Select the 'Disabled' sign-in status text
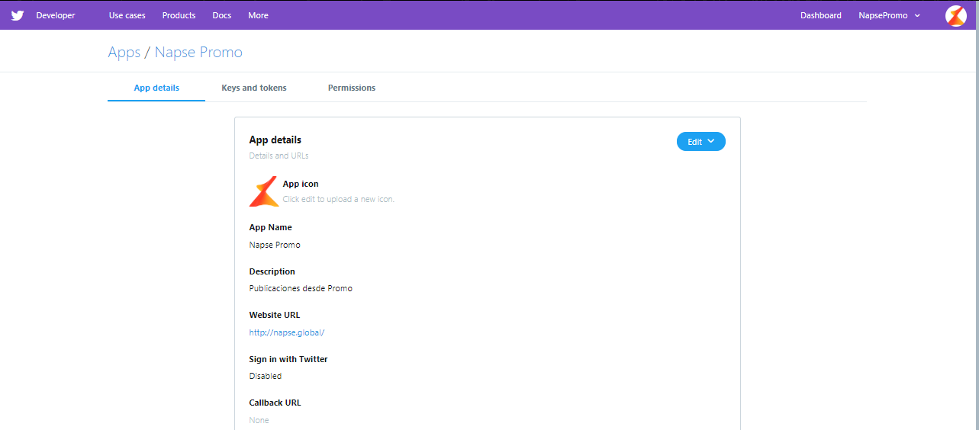 coord(266,376)
